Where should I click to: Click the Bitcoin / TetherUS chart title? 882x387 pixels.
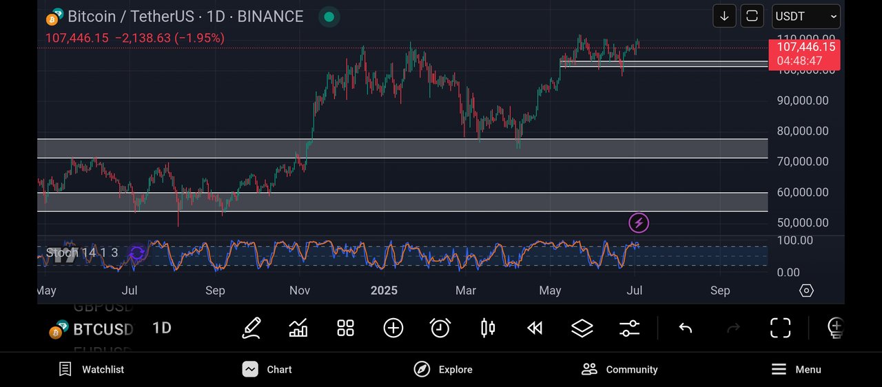coord(185,17)
